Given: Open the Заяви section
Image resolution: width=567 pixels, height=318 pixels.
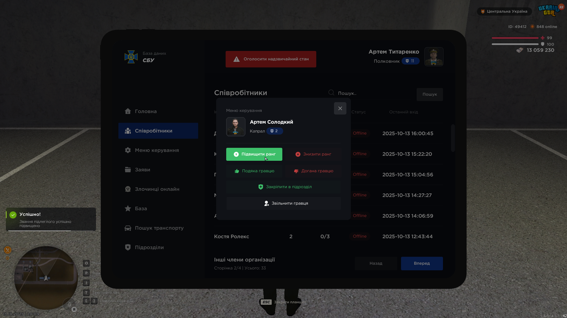Looking at the screenshot, I should 158,170.
